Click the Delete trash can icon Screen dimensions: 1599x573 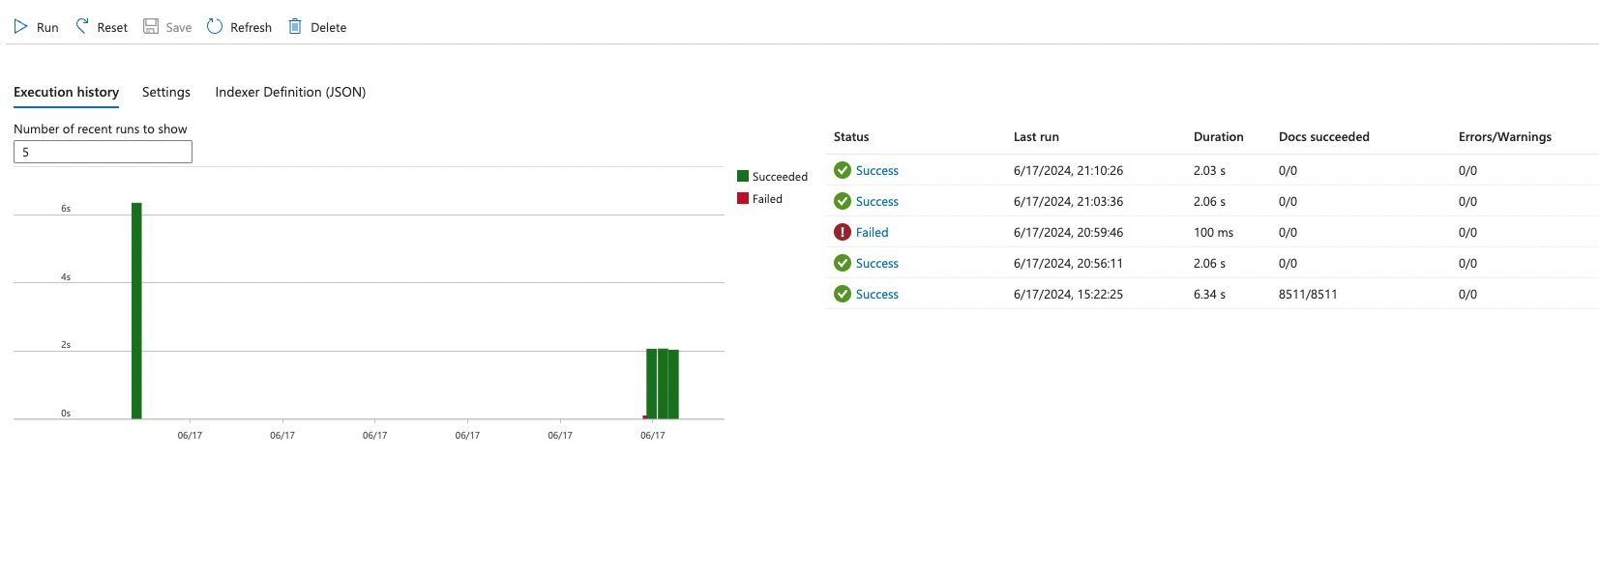(295, 27)
